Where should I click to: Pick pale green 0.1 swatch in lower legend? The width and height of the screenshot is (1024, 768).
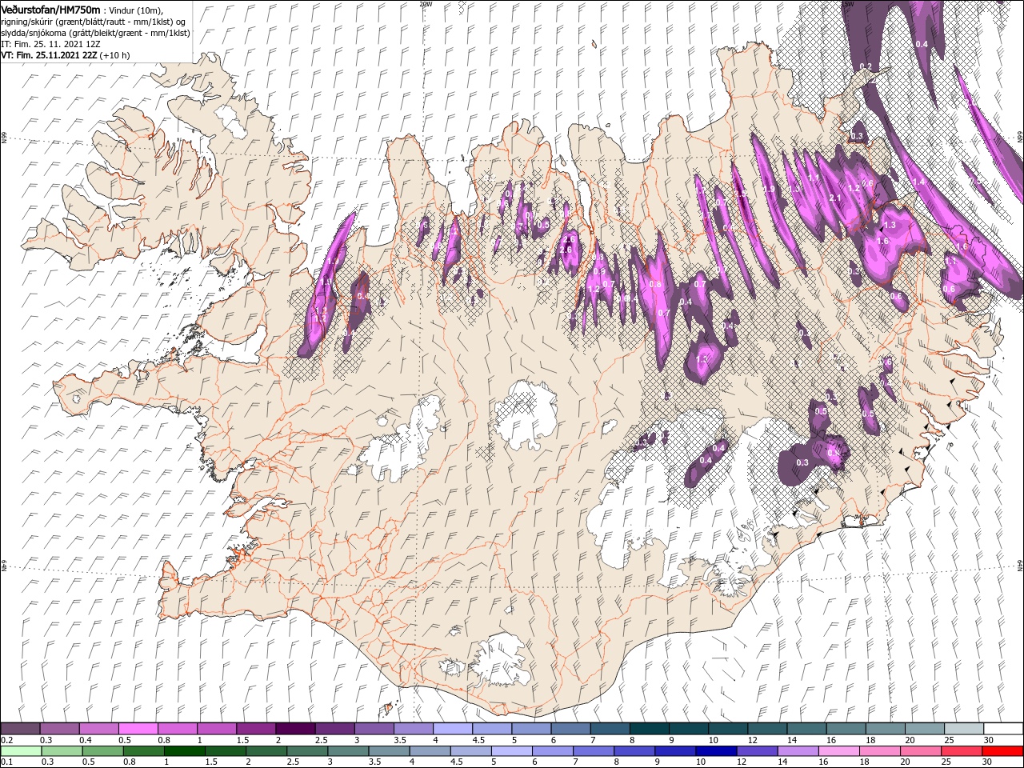click(20, 750)
